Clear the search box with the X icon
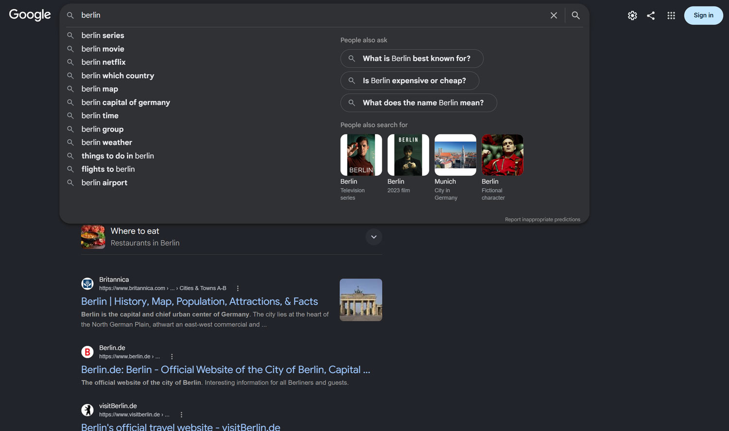 pyautogui.click(x=554, y=16)
